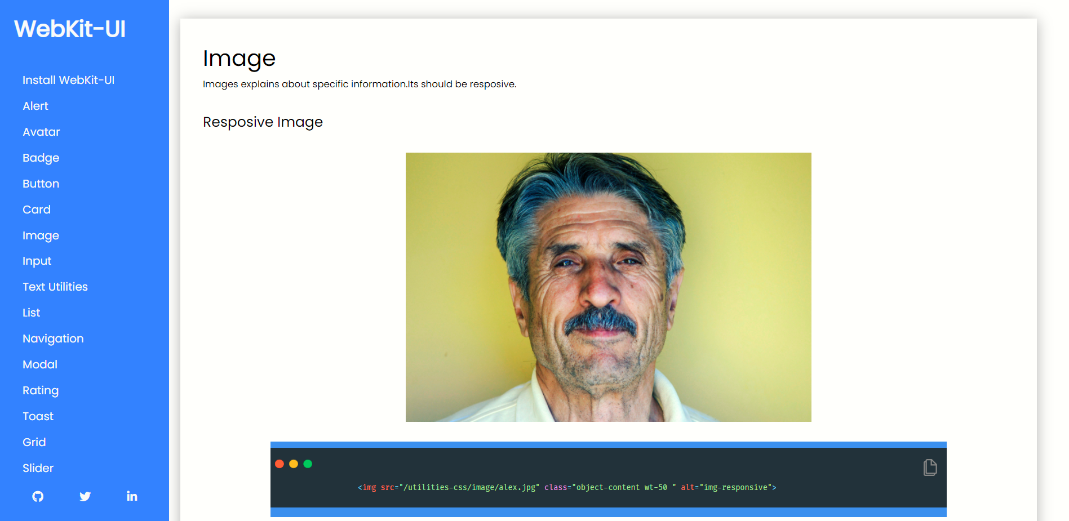Click the yellow dot on the code window
The width and height of the screenshot is (1069, 521).
point(294,464)
